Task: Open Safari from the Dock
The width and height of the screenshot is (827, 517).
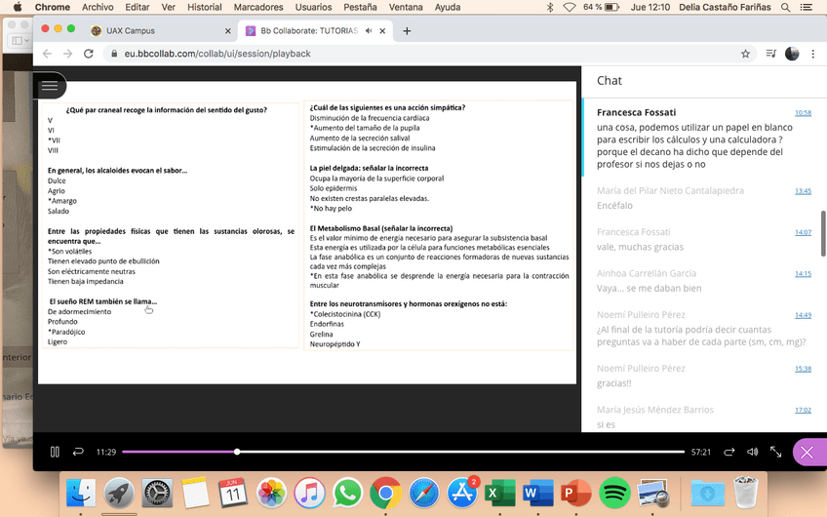Action: [423, 494]
